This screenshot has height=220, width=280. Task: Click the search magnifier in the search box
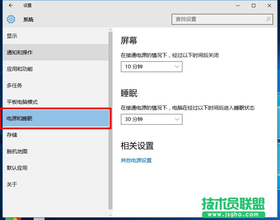pyautogui.click(x=268, y=19)
